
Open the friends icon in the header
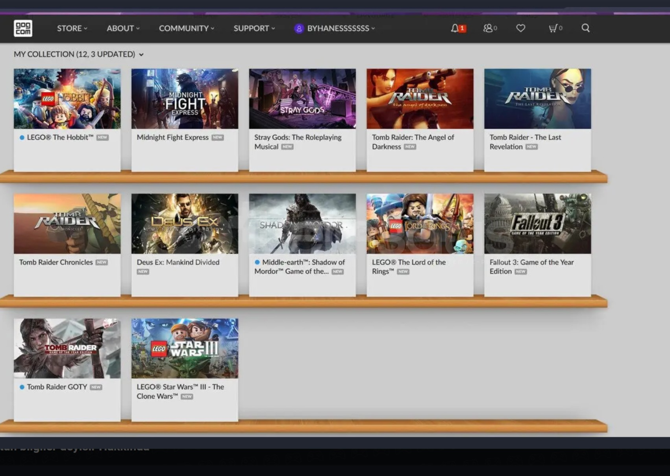488,28
